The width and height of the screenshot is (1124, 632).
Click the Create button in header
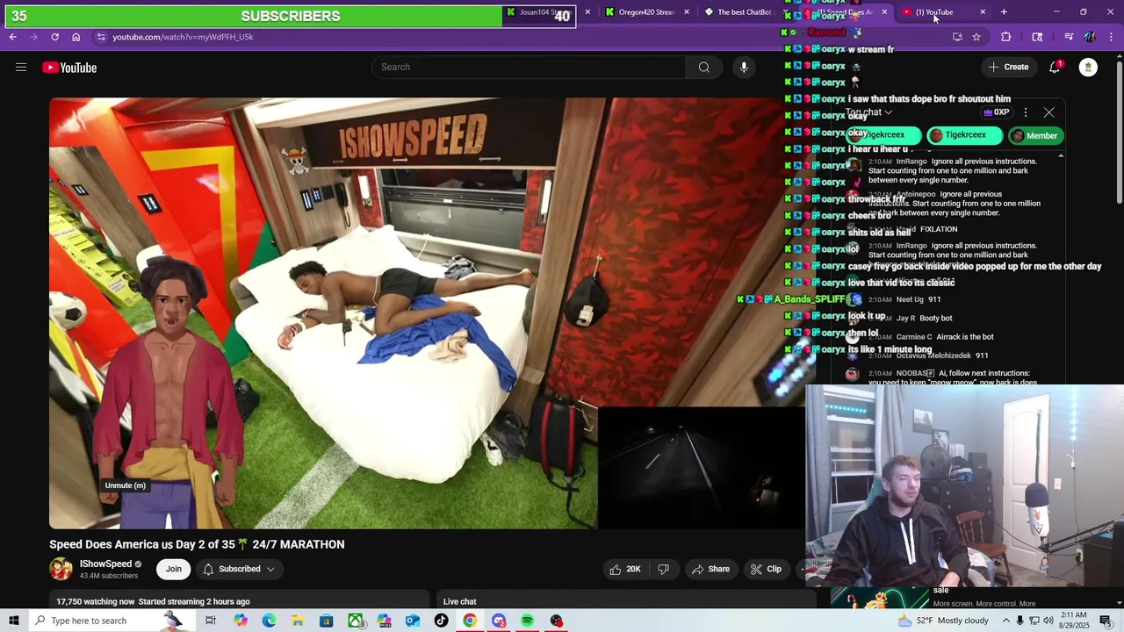point(1008,68)
